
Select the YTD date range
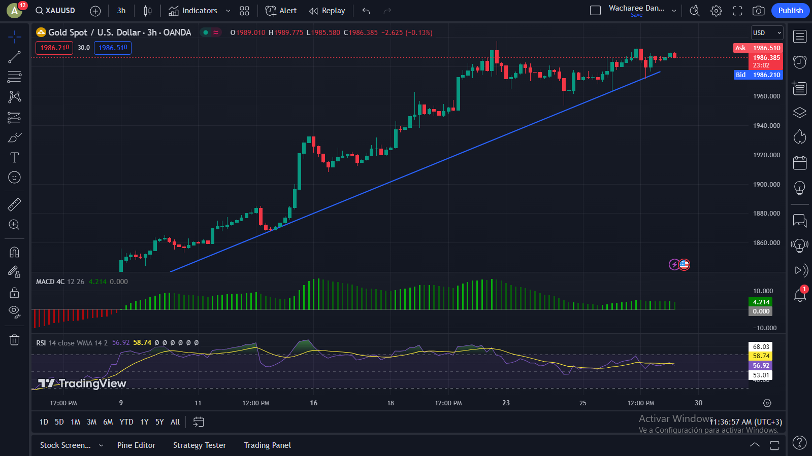pos(126,422)
